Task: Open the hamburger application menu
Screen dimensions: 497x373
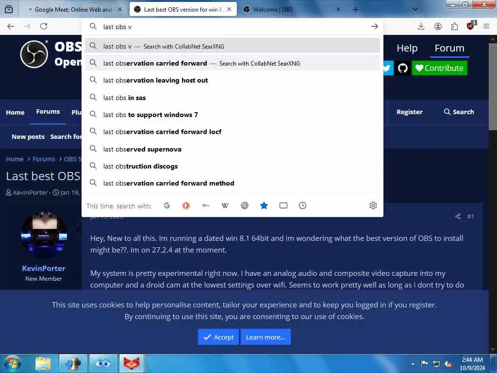Action: (x=486, y=26)
